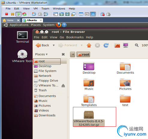Open the VMware Windows menu

59,9
